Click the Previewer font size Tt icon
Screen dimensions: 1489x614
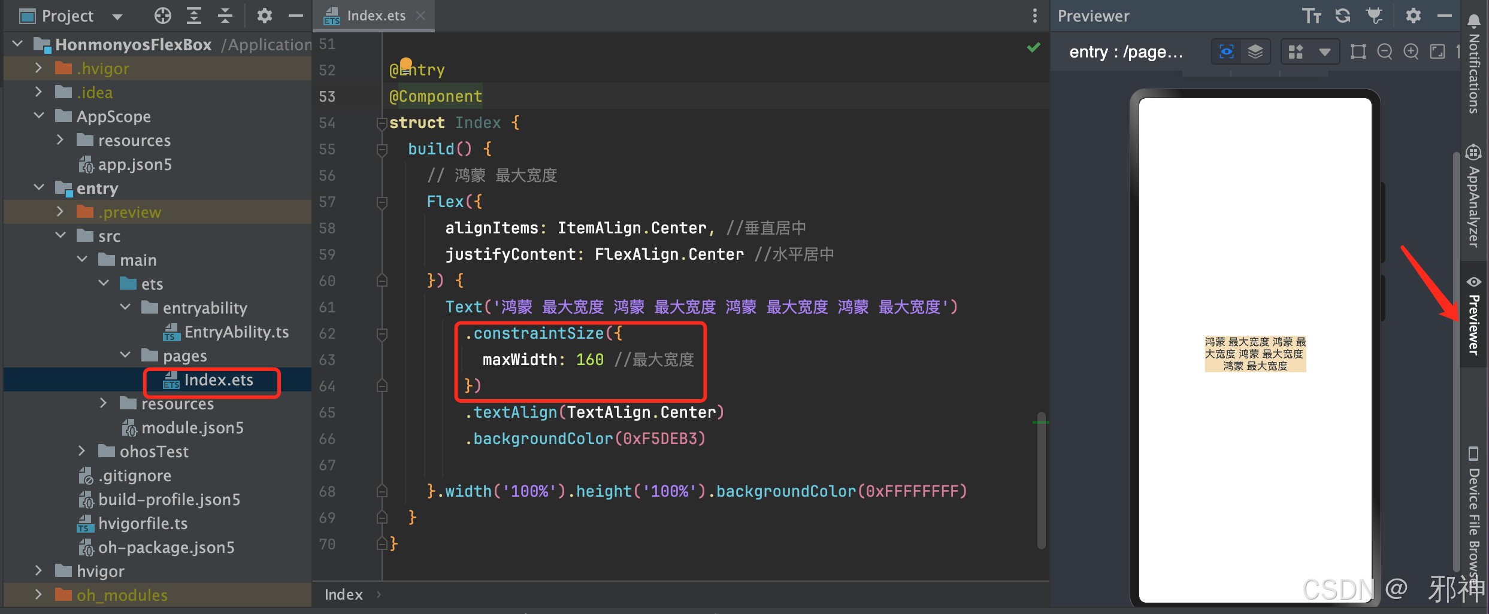[1312, 16]
